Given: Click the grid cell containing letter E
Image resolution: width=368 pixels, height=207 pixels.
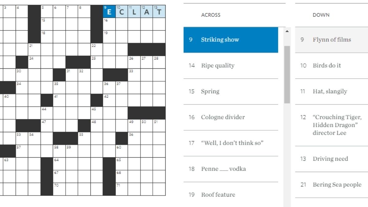Looking at the screenshot, I should [109, 12].
